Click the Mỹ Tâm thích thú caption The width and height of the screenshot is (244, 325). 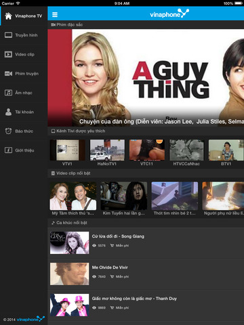(x=73, y=213)
